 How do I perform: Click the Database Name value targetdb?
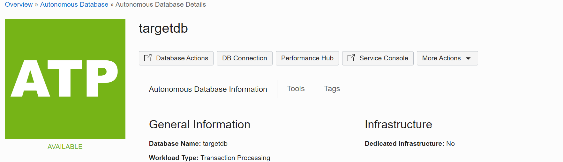point(215,144)
